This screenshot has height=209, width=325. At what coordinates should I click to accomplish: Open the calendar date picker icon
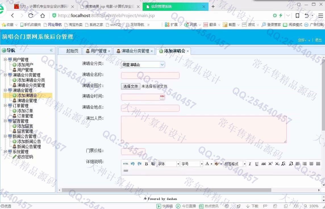[162, 97]
